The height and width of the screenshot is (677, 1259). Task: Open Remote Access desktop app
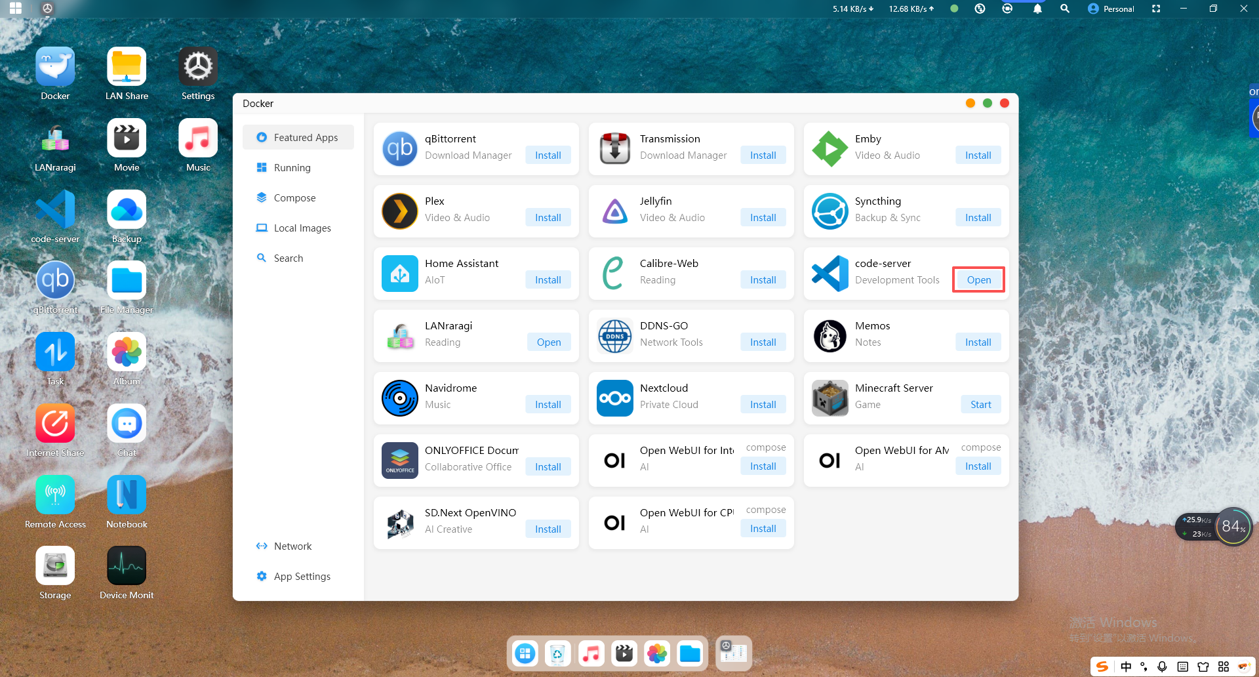pyautogui.click(x=55, y=495)
